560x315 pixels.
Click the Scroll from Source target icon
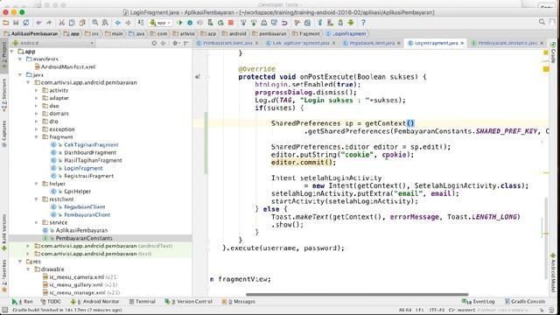coord(154,43)
